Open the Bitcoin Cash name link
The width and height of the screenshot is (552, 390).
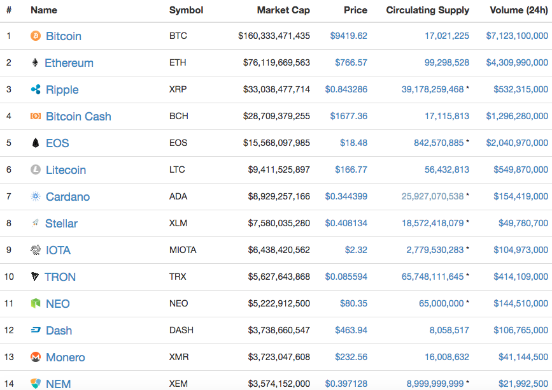(78, 116)
